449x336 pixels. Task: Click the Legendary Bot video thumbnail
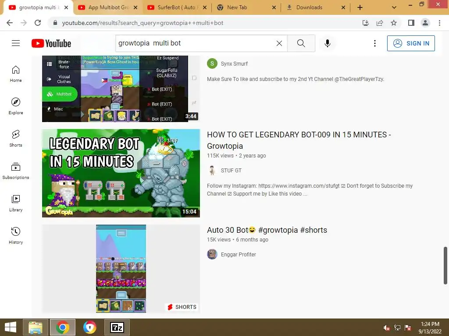pyautogui.click(x=121, y=173)
